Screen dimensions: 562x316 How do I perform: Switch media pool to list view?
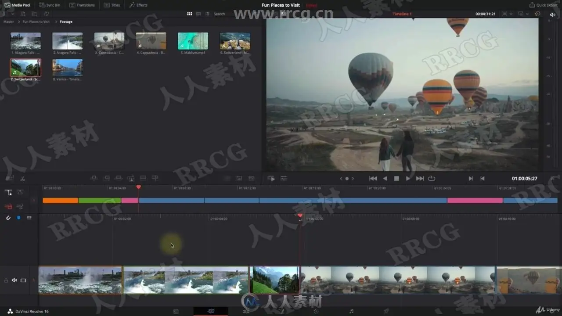pyautogui.click(x=207, y=14)
